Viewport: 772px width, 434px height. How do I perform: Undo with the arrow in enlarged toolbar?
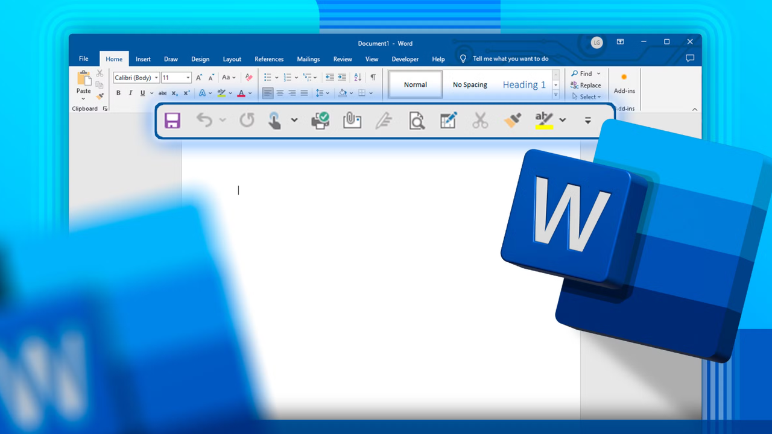204,120
